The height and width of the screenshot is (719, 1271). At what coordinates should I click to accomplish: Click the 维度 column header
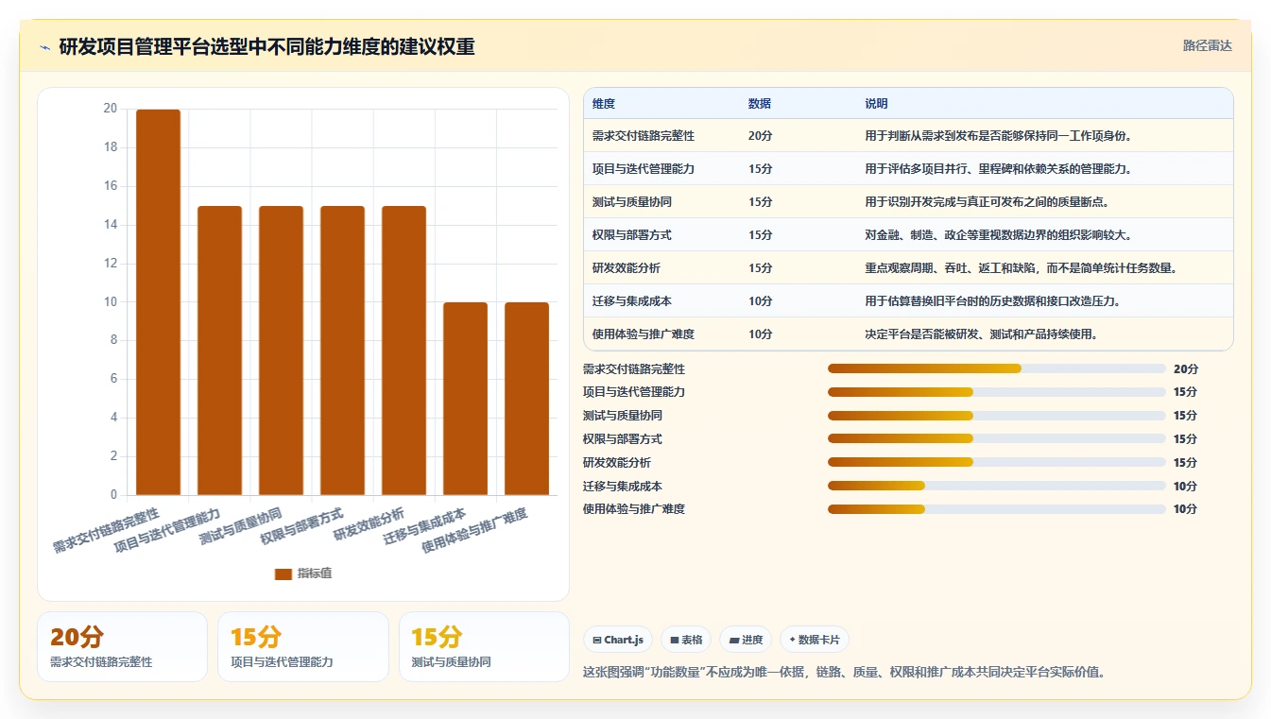pyautogui.click(x=604, y=104)
